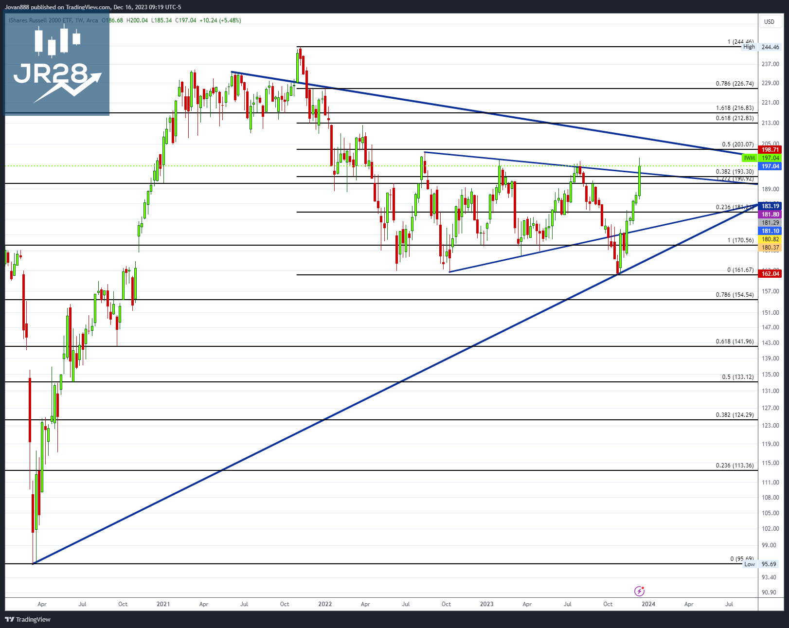Click the Jovan888 published on TradingView.com caption
789x628 pixels.
pos(58,7)
